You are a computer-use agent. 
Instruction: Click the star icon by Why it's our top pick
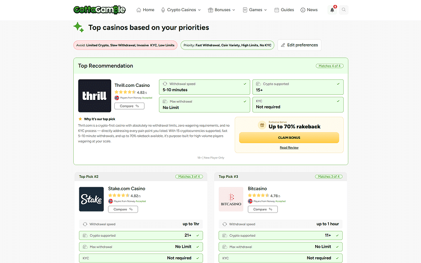pos(80,119)
